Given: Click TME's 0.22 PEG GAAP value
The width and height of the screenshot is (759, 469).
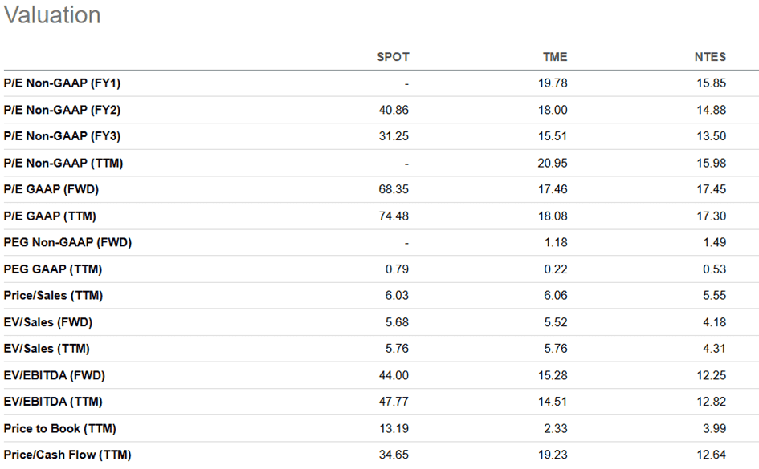Looking at the screenshot, I should click(556, 269).
